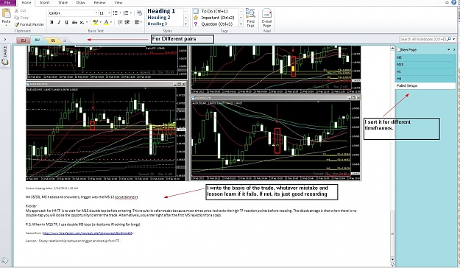Apply yellow text highlight color
This screenshot has width=460, height=268.
coord(95,22)
